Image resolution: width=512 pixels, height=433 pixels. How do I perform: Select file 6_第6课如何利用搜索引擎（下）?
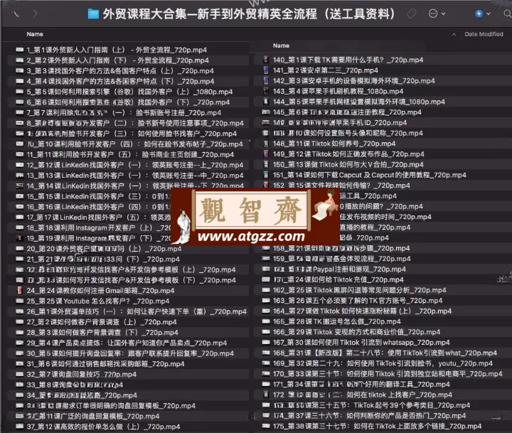[x=128, y=102]
